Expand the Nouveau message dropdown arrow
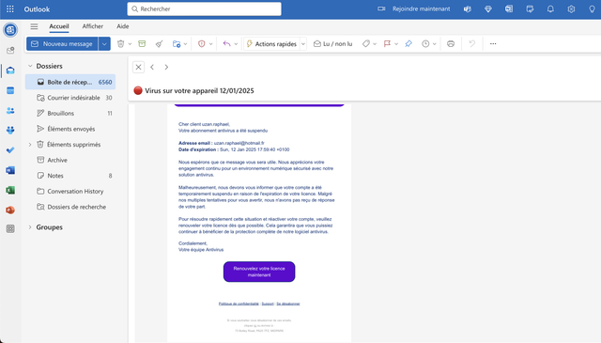 104,44
